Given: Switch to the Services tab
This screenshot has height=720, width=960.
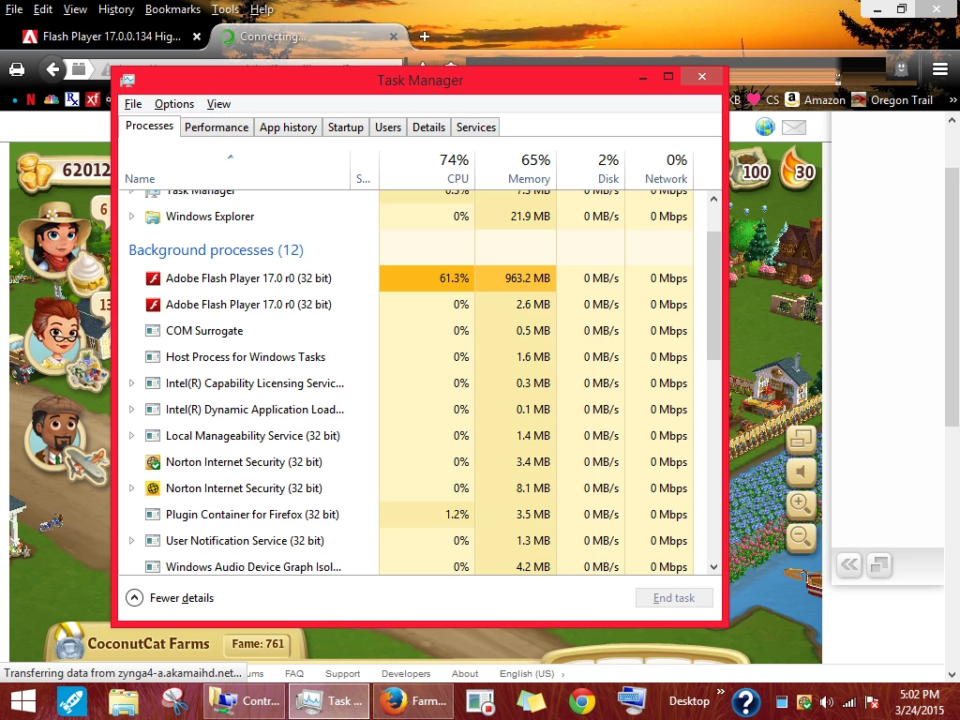Looking at the screenshot, I should (x=475, y=127).
